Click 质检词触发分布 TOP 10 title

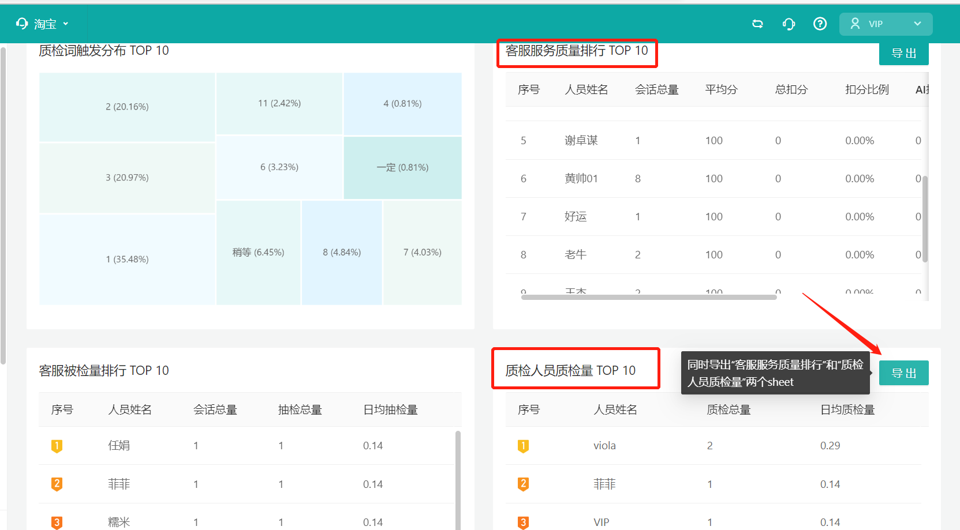pos(104,50)
